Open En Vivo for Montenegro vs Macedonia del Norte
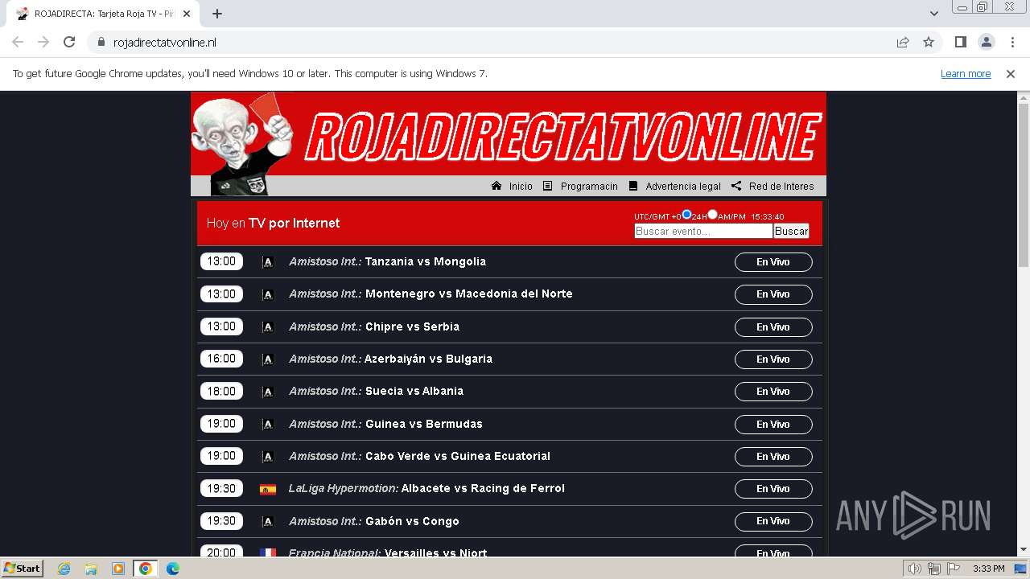1030x579 pixels. (773, 294)
